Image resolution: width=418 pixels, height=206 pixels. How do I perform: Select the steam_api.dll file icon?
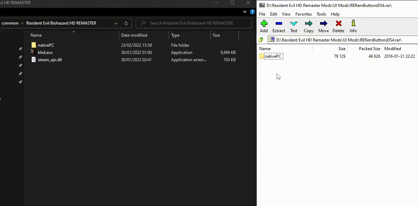point(33,59)
